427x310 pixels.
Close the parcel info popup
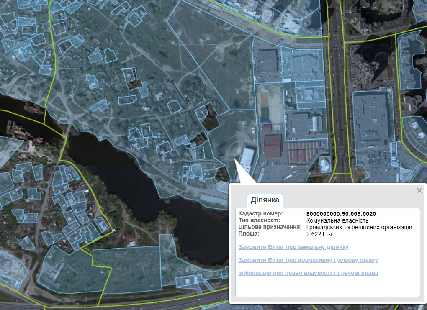click(x=419, y=191)
